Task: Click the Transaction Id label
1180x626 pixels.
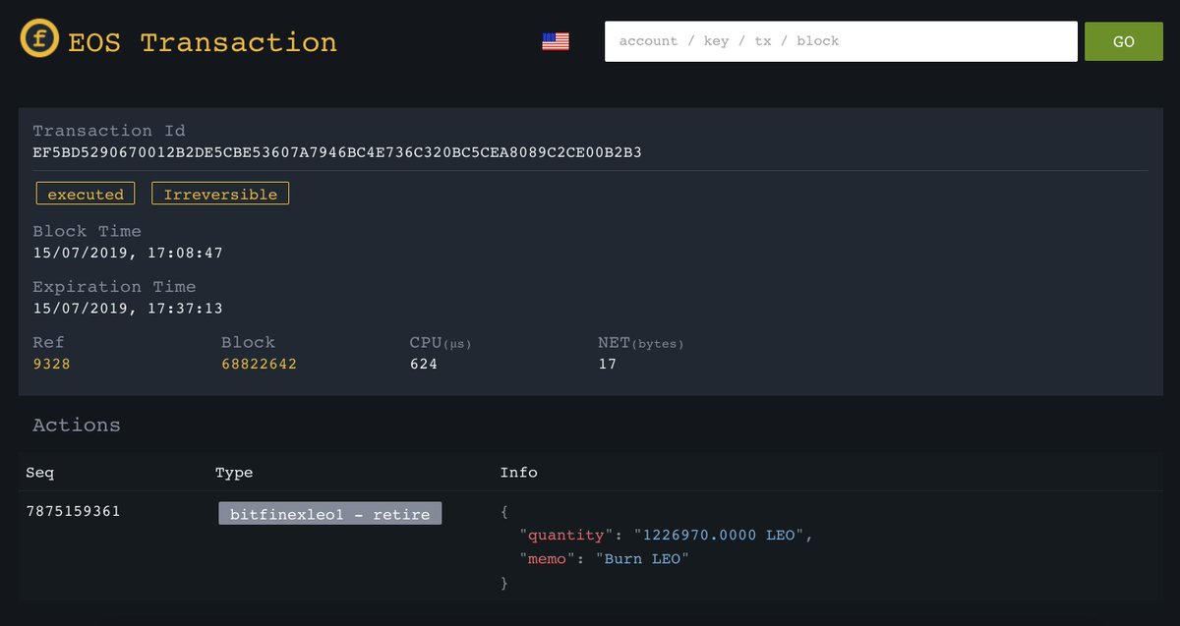Action: tap(109, 131)
